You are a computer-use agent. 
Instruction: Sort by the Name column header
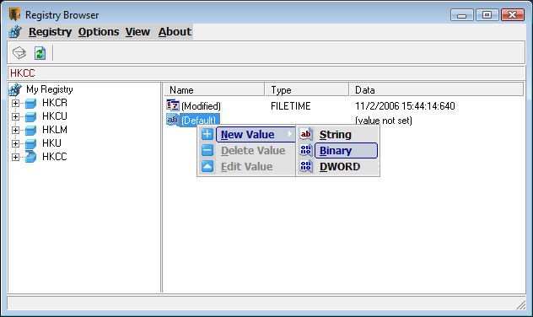coord(214,89)
